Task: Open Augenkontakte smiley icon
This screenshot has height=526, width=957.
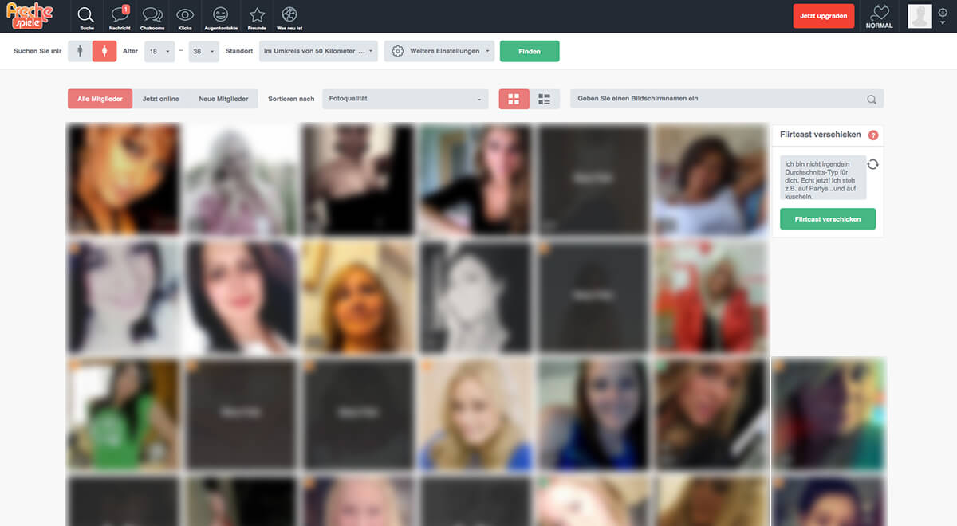Action: [x=221, y=17]
